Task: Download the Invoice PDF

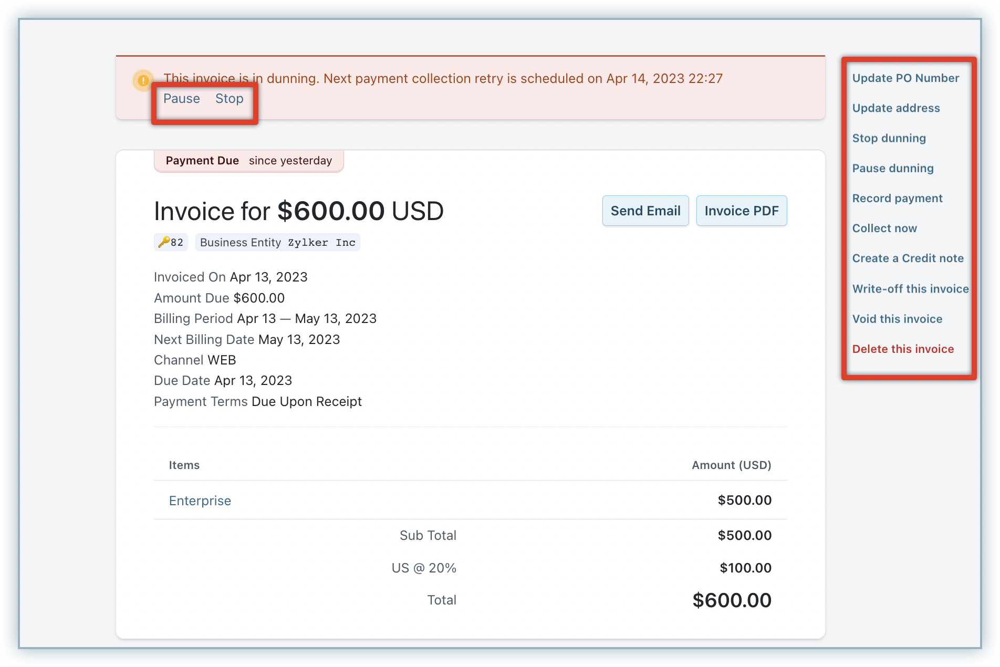Action: [741, 211]
